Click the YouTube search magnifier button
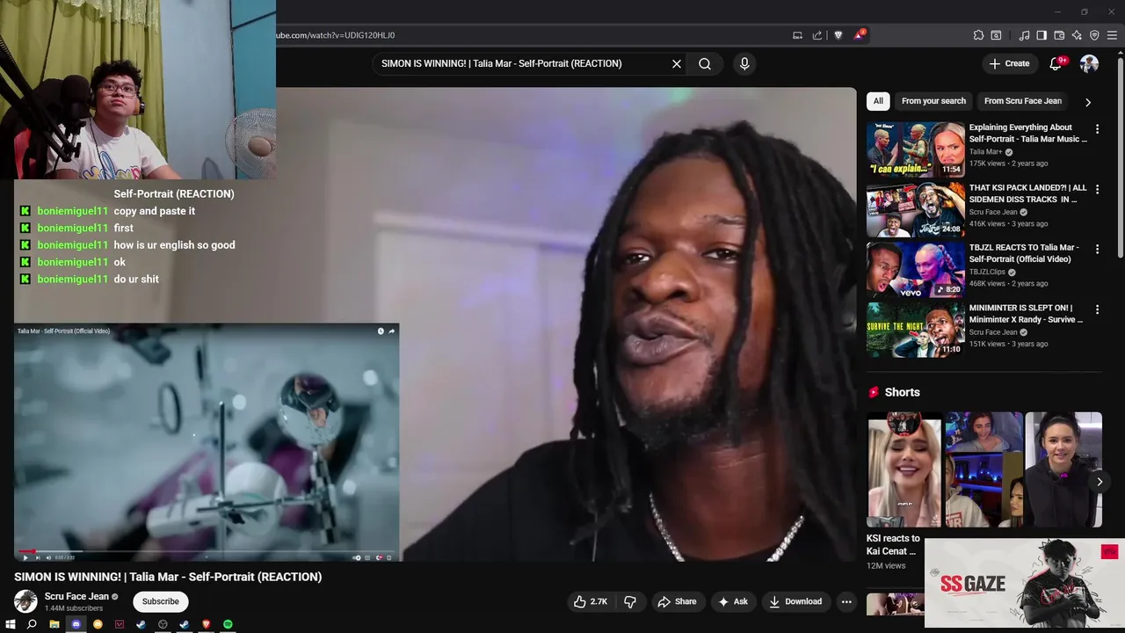The image size is (1125, 633). click(x=705, y=63)
